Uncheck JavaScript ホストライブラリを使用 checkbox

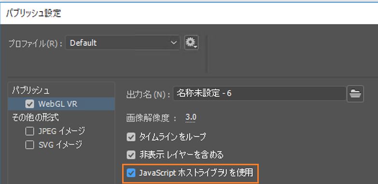(131, 173)
